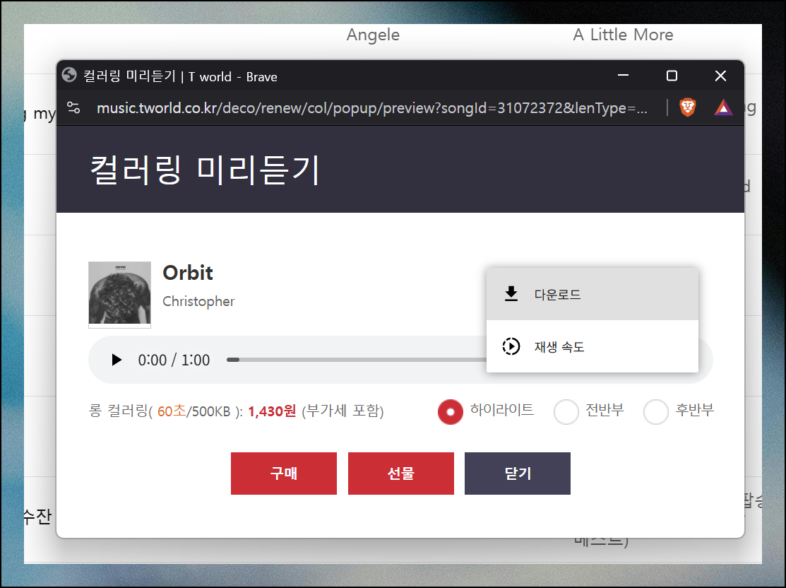Screen dimensions: 786x588
Task: Select 다운로드 menu entry
Action: 592,294
